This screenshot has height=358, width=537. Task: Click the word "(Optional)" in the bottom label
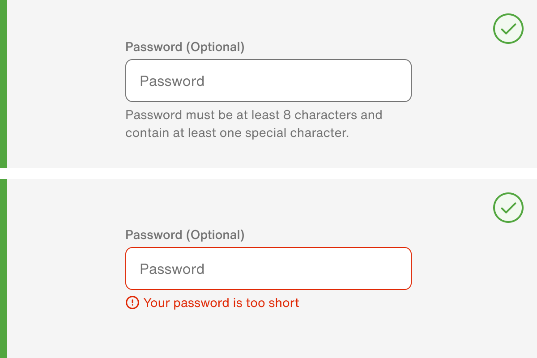coord(215,235)
